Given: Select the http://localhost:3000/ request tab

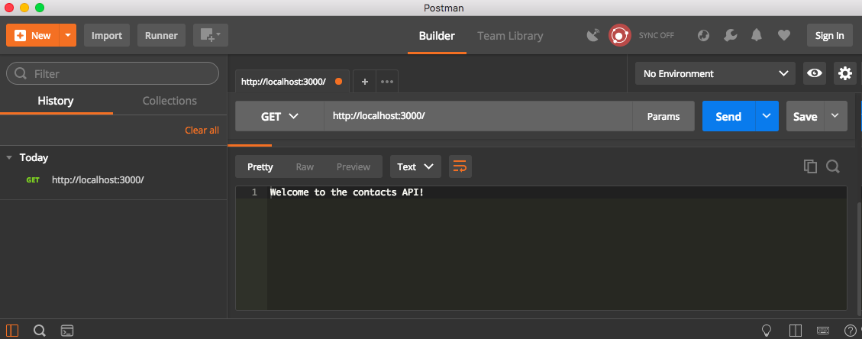Looking at the screenshot, I should click(284, 82).
